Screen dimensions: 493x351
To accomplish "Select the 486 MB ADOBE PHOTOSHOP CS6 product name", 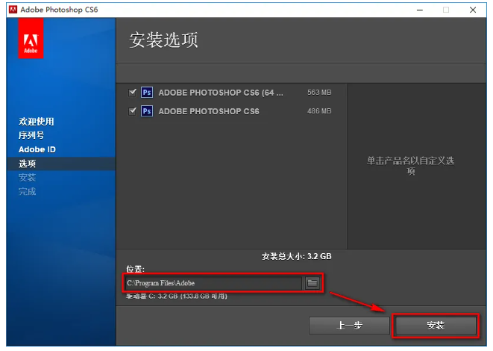I will click(x=209, y=111).
